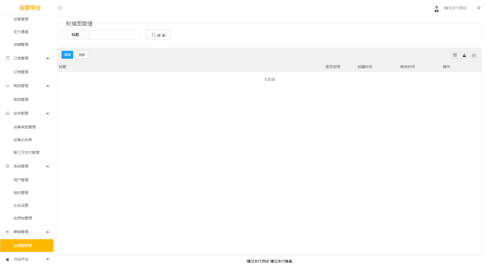Open the column display settings icon
The width and height of the screenshot is (486, 267).
[454, 55]
